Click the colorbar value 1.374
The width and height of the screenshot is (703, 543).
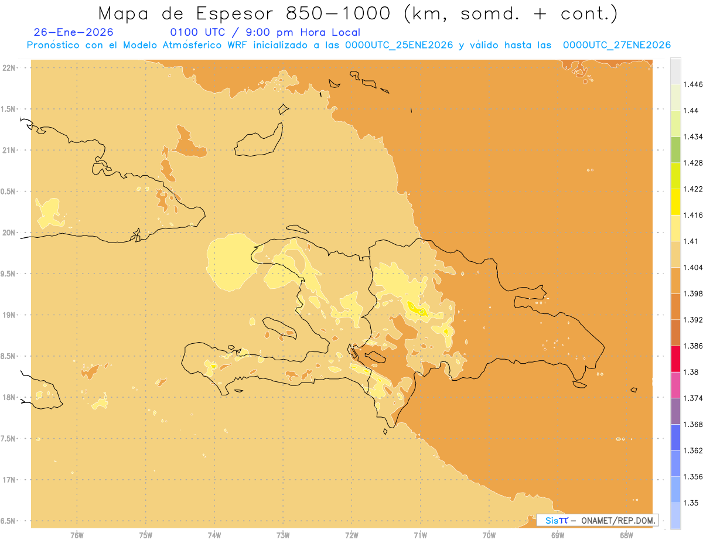pyautogui.click(x=692, y=398)
